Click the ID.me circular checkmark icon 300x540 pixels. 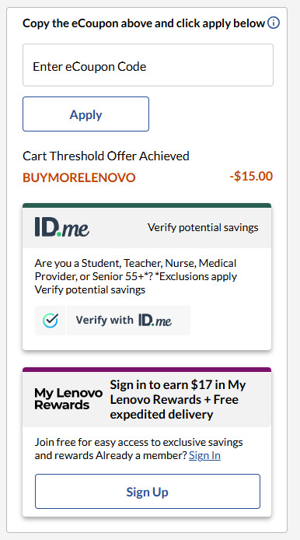pyautogui.click(x=51, y=321)
